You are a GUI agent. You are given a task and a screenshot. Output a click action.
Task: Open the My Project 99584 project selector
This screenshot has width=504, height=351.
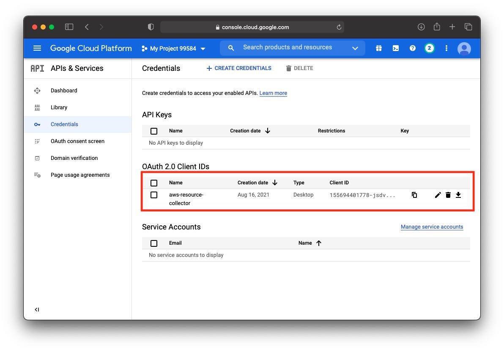point(173,49)
